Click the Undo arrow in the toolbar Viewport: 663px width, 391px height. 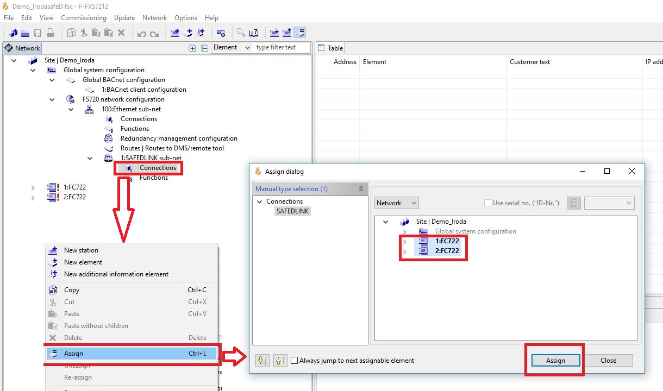coord(141,33)
